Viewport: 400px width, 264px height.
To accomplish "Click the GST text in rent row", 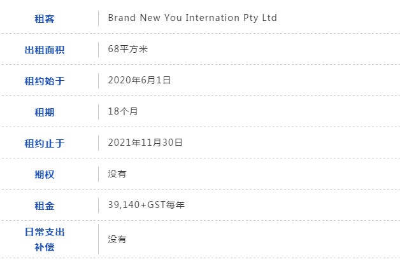I will click(x=156, y=205).
